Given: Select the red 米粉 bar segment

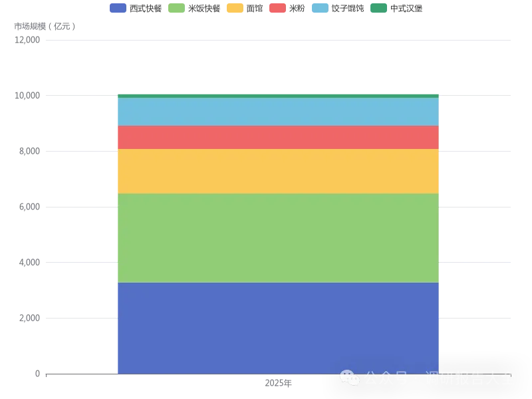Looking at the screenshot, I should [x=278, y=138].
